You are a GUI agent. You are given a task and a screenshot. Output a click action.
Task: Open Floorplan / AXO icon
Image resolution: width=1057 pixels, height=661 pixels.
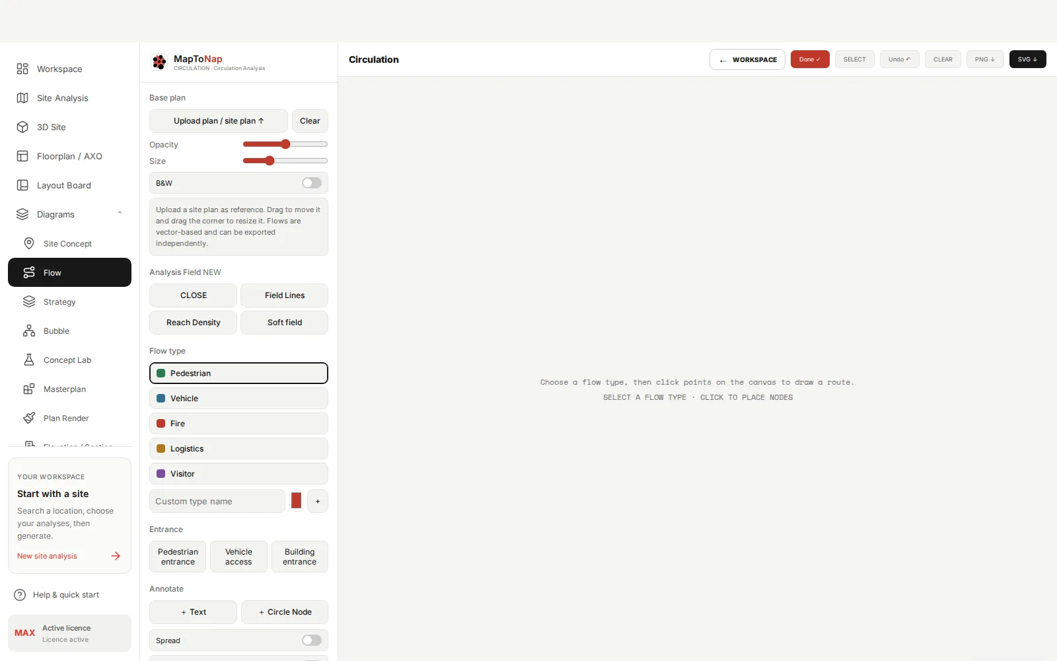point(22,156)
